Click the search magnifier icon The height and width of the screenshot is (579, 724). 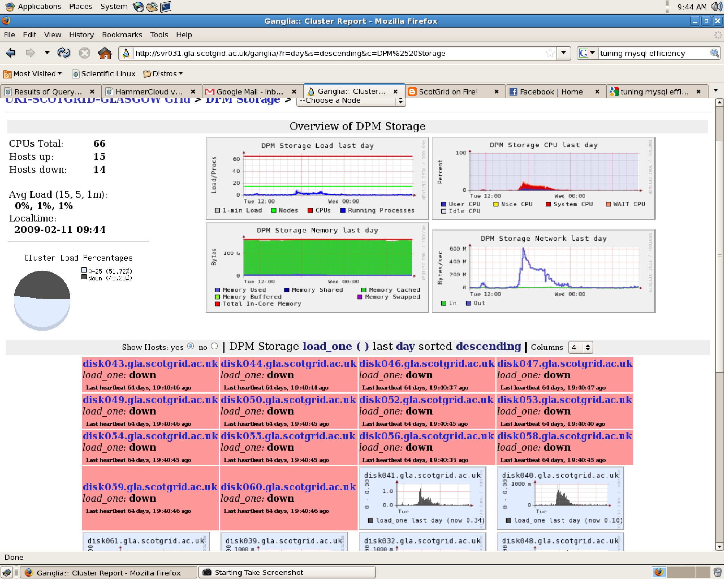tap(714, 53)
